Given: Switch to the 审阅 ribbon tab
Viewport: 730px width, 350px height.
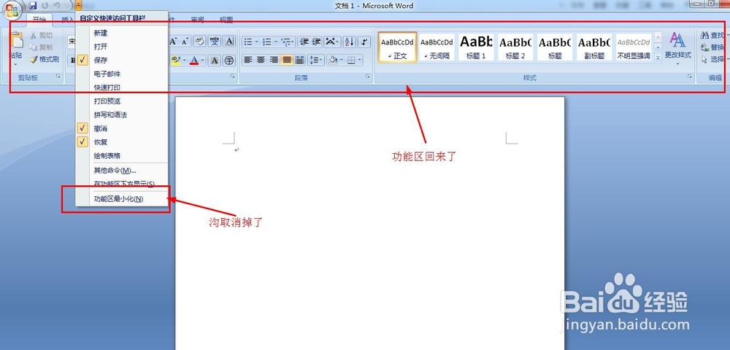Looking at the screenshot, I should [197, 20].
